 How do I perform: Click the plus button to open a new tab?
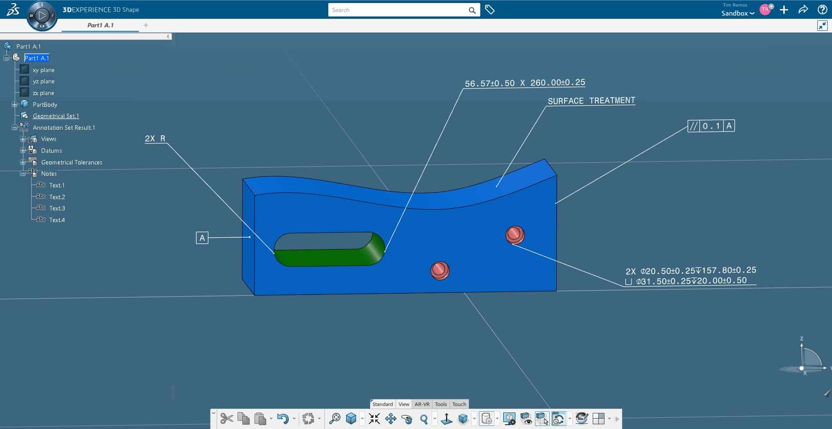click(x=146, y=25)
